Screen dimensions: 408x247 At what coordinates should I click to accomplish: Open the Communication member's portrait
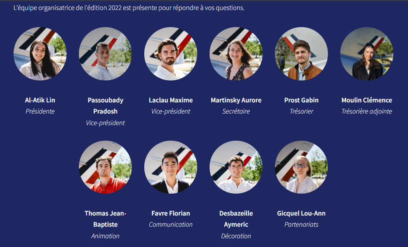tap(171, 167)
